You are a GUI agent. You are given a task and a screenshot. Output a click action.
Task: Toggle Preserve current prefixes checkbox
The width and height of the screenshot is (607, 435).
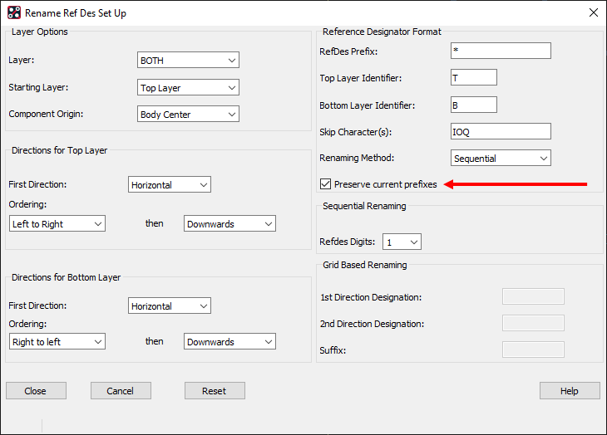click(x=326, y=184)
